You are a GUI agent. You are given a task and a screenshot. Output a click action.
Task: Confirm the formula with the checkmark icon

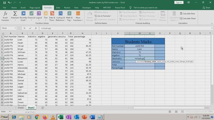pyautogui.click(x=30, y=28)
